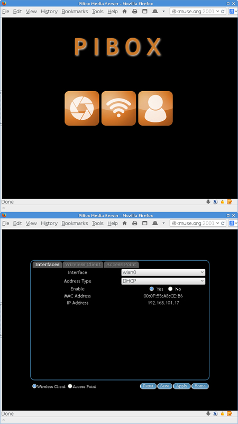Open the user profile icon on PIBOX home
Screen dimensions: 238x424
click(x=155, y=109)
